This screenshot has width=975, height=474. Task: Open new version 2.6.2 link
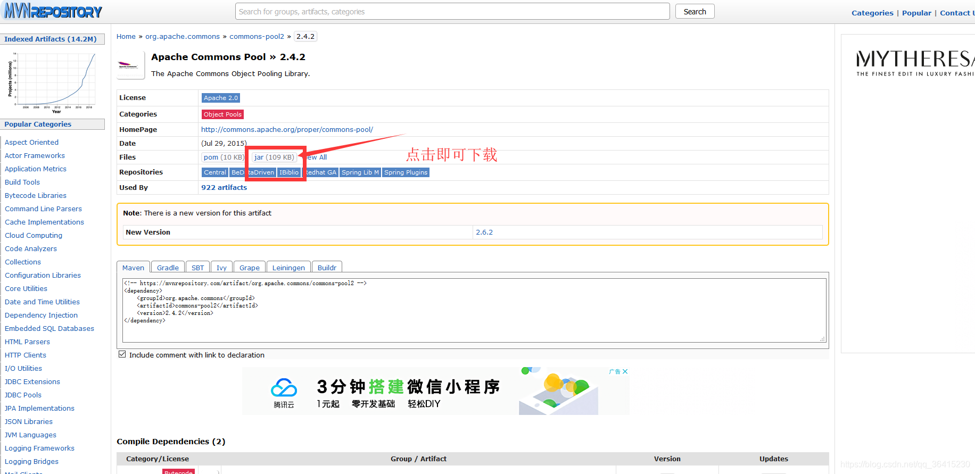tap(484, 232)
